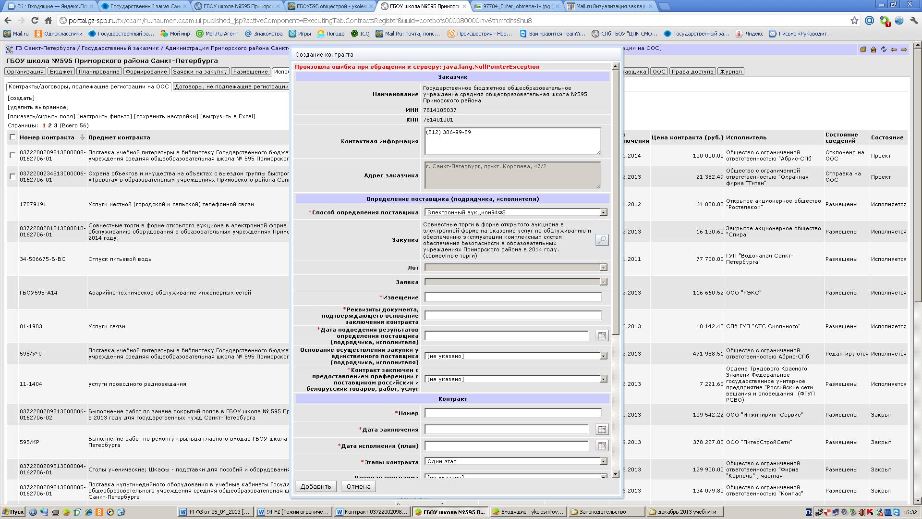Open calendar for Дата исполнения (план) field

point(602,445)
